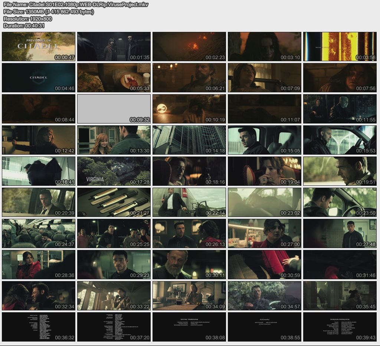This screenshot has height=346, width=380.
Task: Open the credits thumbnail at 00:37:20
Action: [x=114, y=327]
